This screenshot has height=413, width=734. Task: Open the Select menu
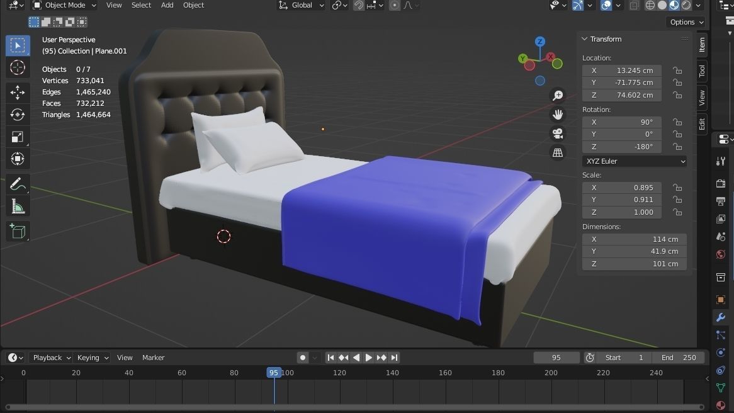click(141, 5)
